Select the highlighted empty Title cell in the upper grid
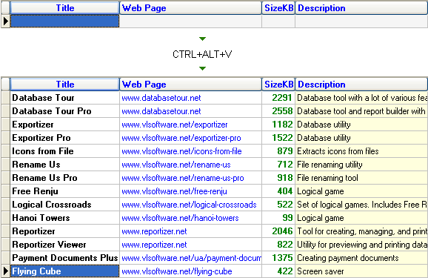Viewport: 428px width, 278px height. pyautogui.click(x=64, y=21)
